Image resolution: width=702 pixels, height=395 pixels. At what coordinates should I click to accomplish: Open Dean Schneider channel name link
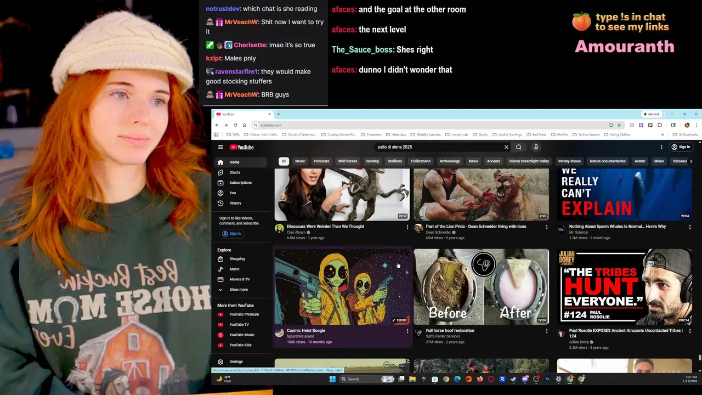(x=438, y=232)
